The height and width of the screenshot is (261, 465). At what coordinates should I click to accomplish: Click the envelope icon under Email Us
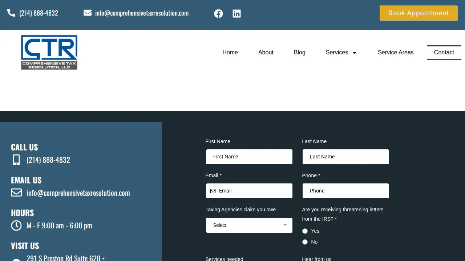pos(16,192)
